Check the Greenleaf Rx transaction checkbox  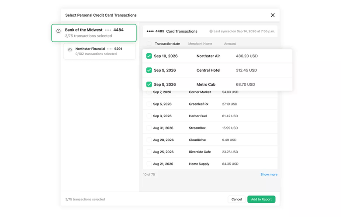pos(149,104)
